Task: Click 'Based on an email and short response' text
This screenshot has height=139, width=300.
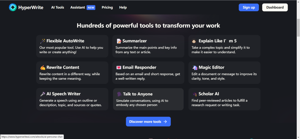Action: tap(148, 76)
